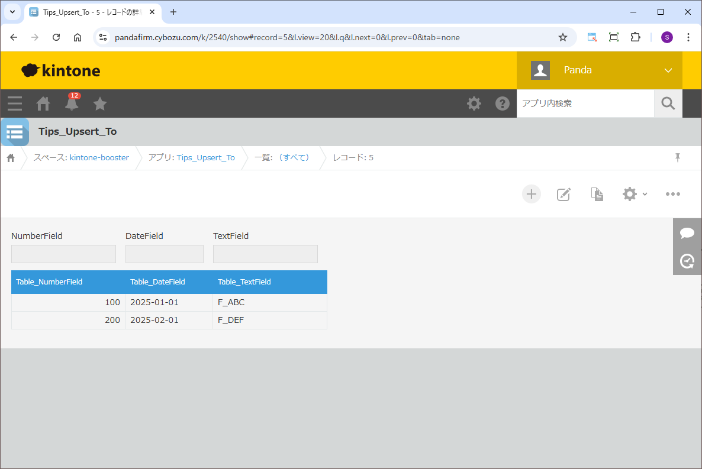Open the more options ellipsis menu
The image size is (702, 469).
tap(672, 194)
